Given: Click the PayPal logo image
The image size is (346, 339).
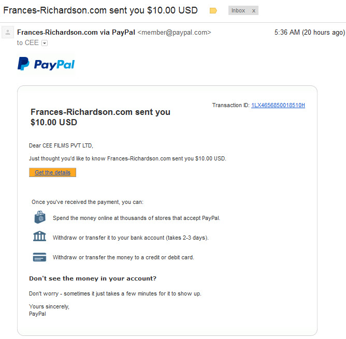Looking at the screenshot, I should coord(46,64).
